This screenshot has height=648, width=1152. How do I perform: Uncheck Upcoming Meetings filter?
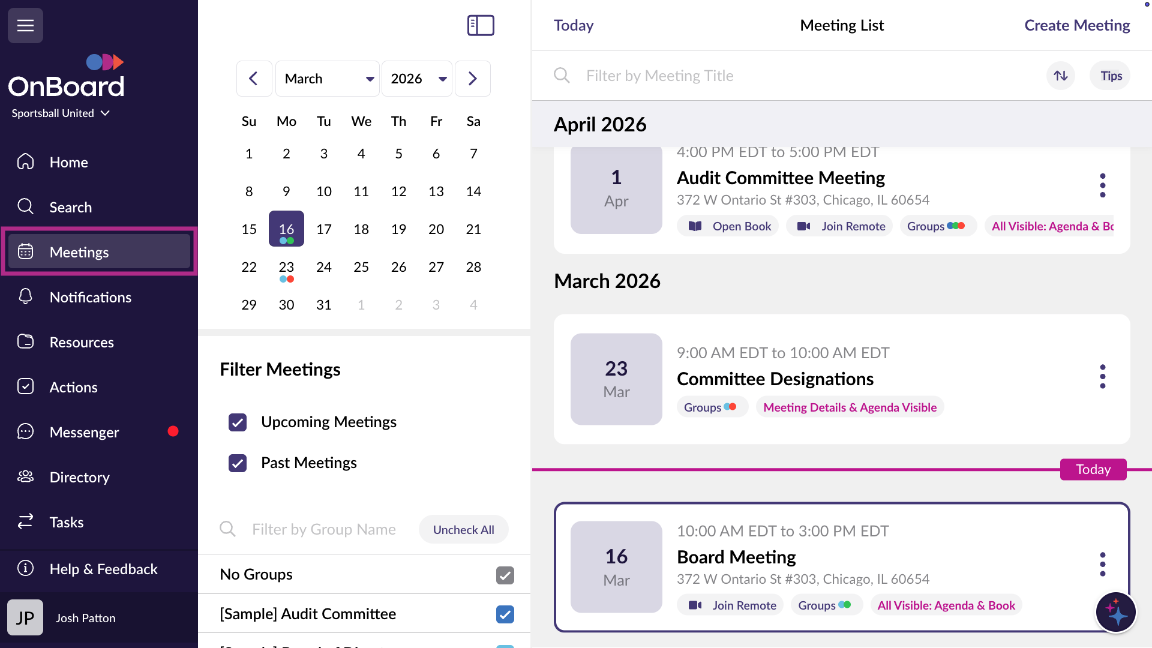tap(238, 422)
